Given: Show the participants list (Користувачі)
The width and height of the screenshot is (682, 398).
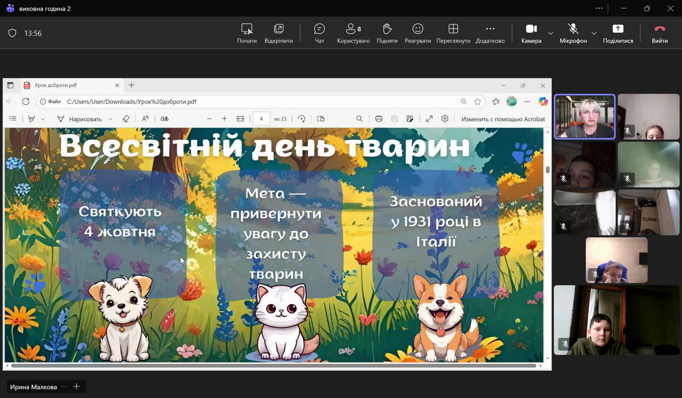Looking at the screenshot, I should [353, 33].
